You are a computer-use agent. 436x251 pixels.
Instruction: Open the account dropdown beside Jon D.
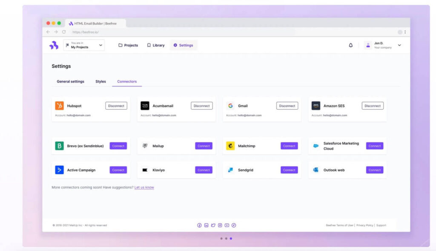coord(399,45)
